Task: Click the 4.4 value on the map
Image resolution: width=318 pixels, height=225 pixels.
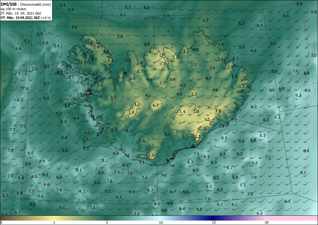Action: click(x=76, y=118)
